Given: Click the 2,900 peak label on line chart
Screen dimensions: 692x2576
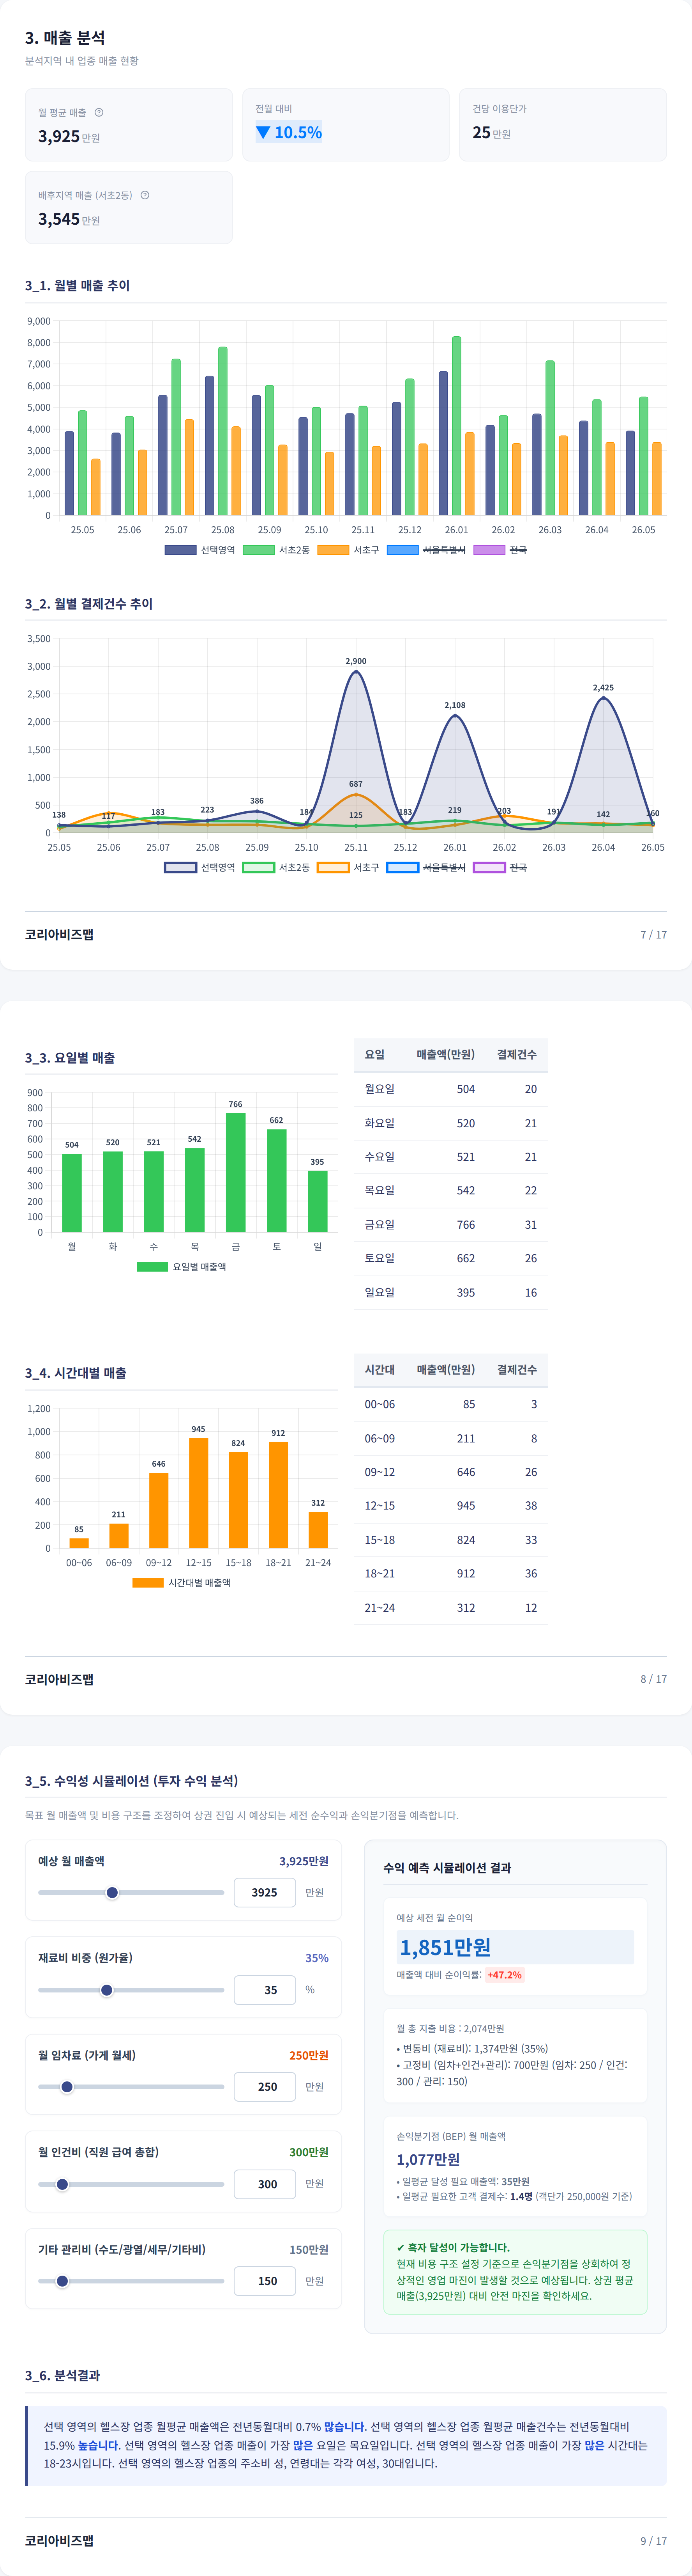Looking at the screenshot, I should (355, 661).
